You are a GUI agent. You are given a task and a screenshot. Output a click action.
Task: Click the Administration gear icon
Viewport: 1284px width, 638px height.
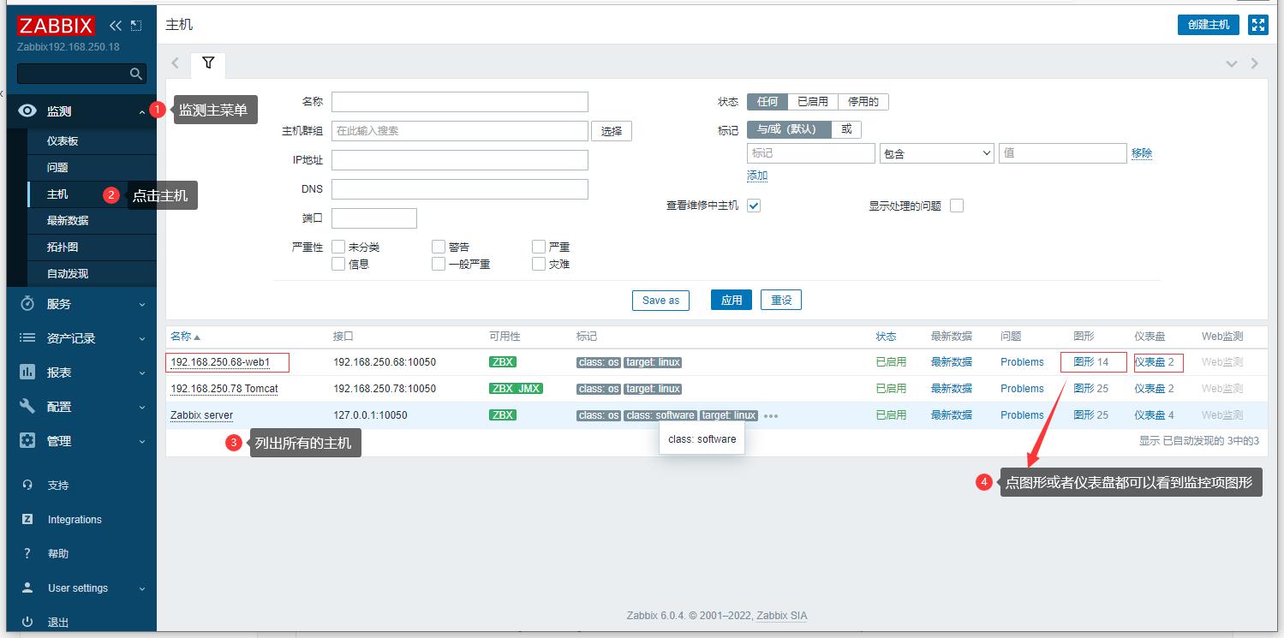[x=27, y=441]
